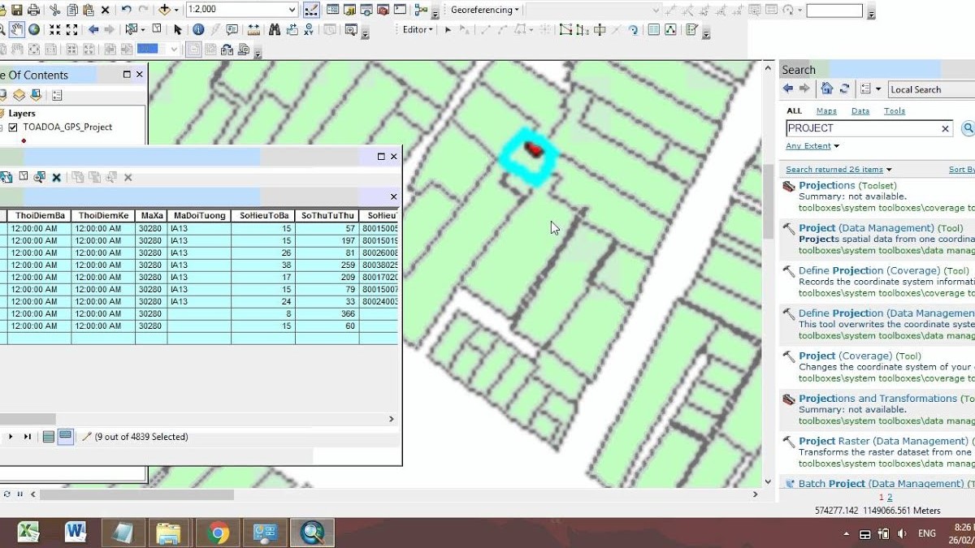Open Project (Data Management) tool link
The width and height of the screenshot is (975, 548).
(x=866, y=228)
